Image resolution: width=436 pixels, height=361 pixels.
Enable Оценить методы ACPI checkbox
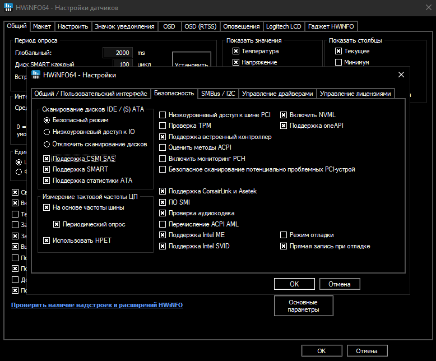pyautogui.click(x=163, y=147)
